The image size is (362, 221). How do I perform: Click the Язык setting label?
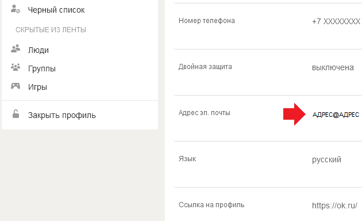tap(187, 159)
